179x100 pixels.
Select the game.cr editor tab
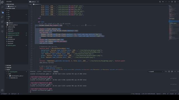33,2
